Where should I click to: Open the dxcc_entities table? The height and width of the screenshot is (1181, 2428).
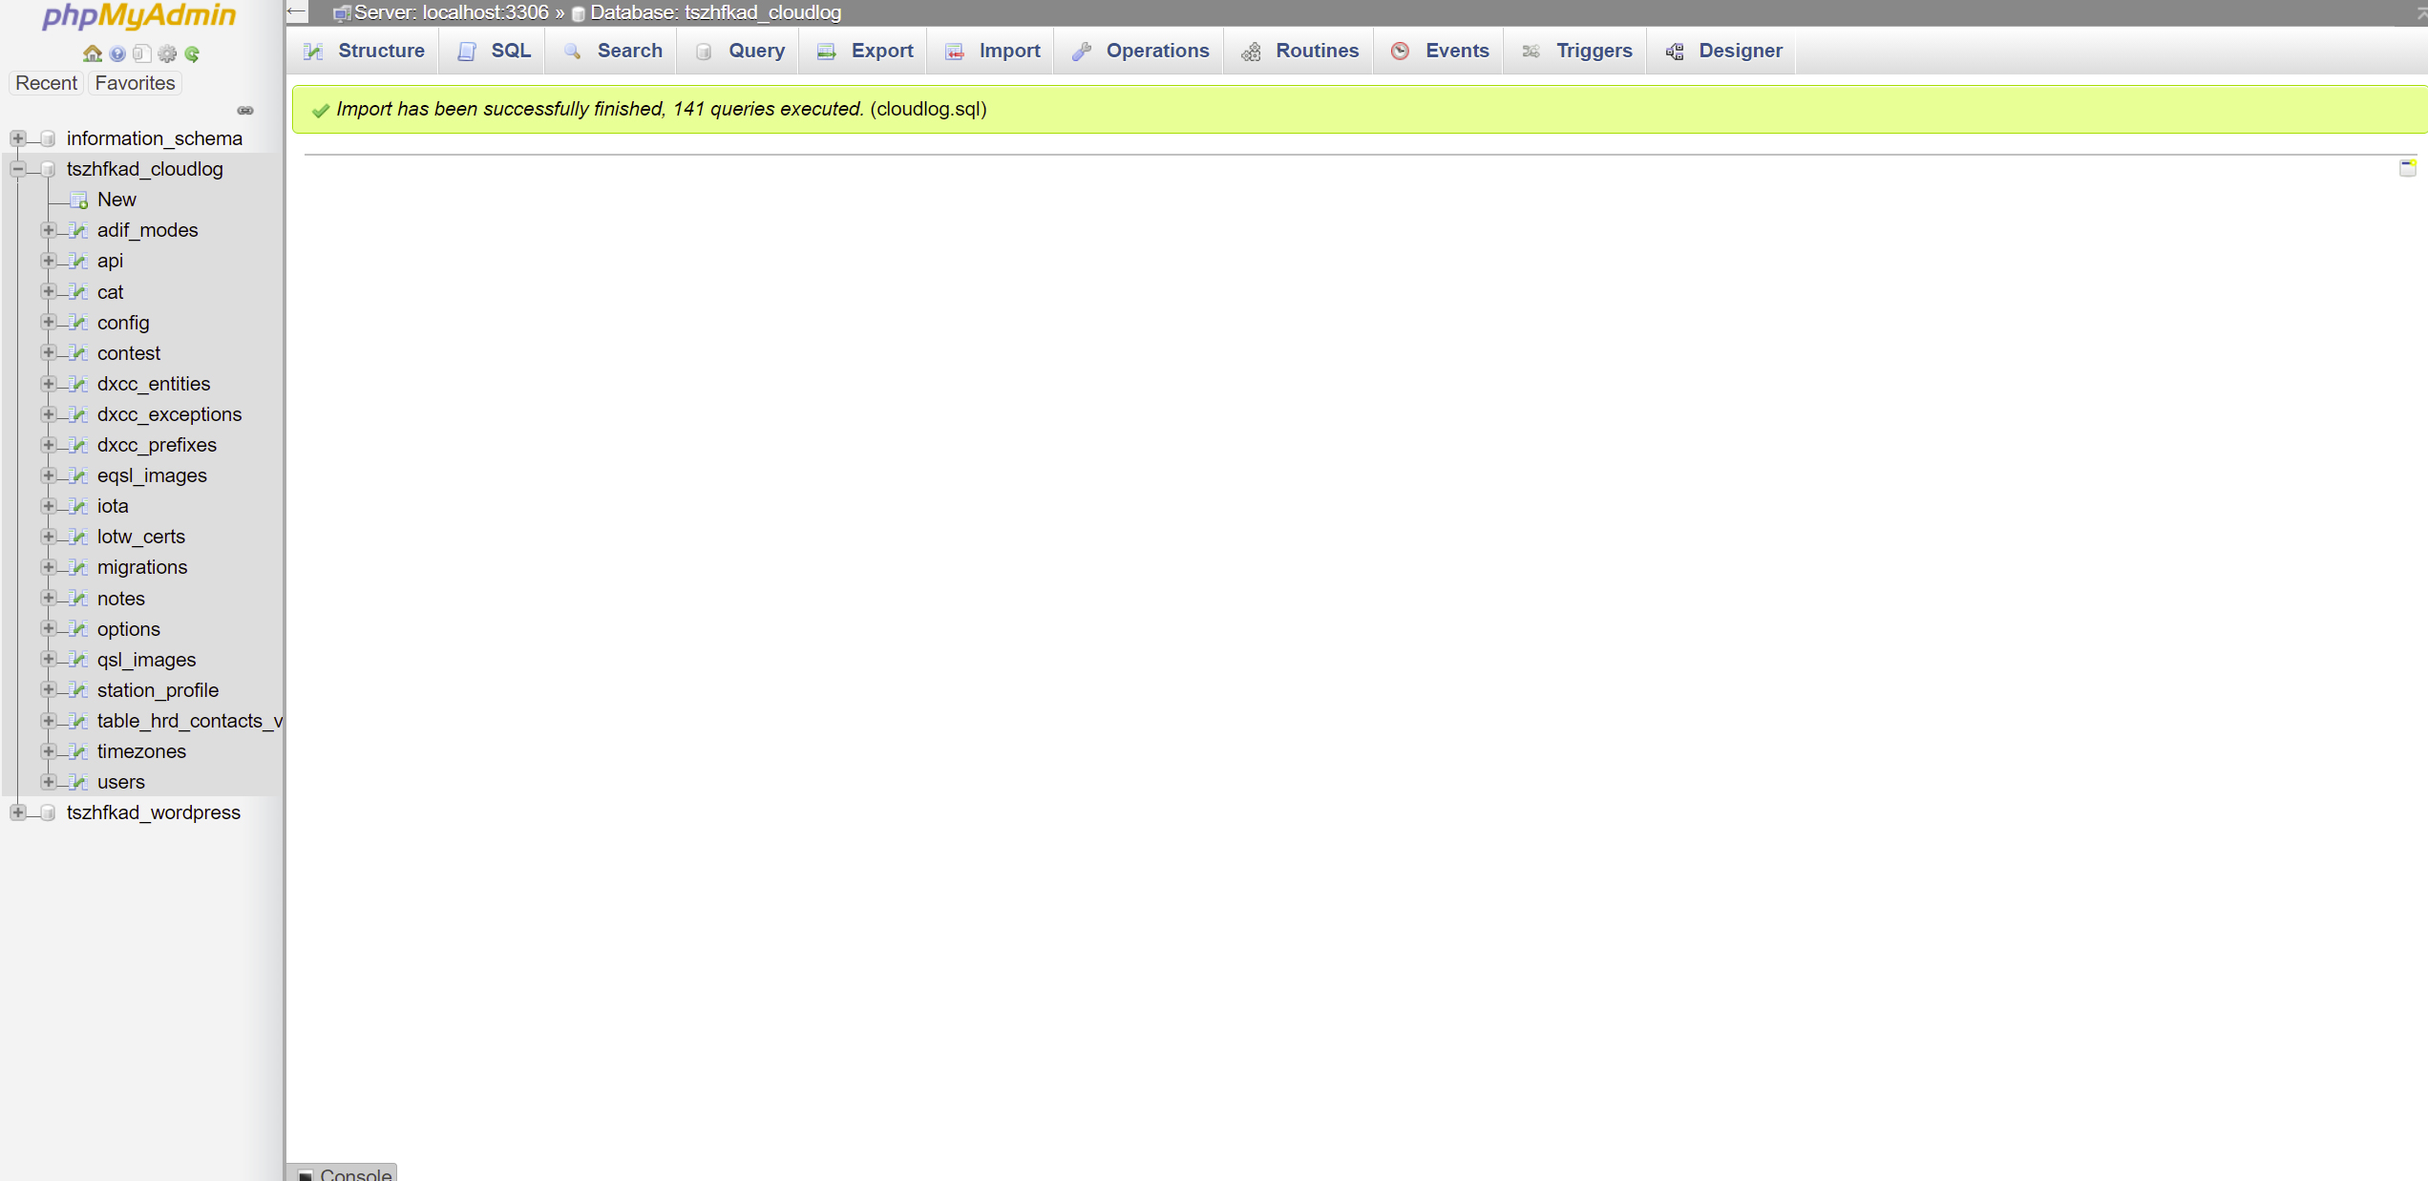point(154,384)
